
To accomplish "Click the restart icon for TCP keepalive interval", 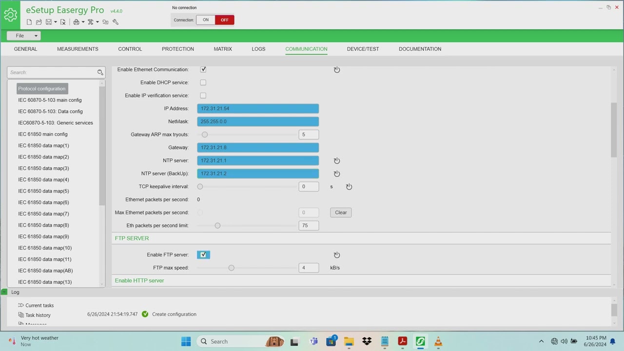I will click(349, 187).
